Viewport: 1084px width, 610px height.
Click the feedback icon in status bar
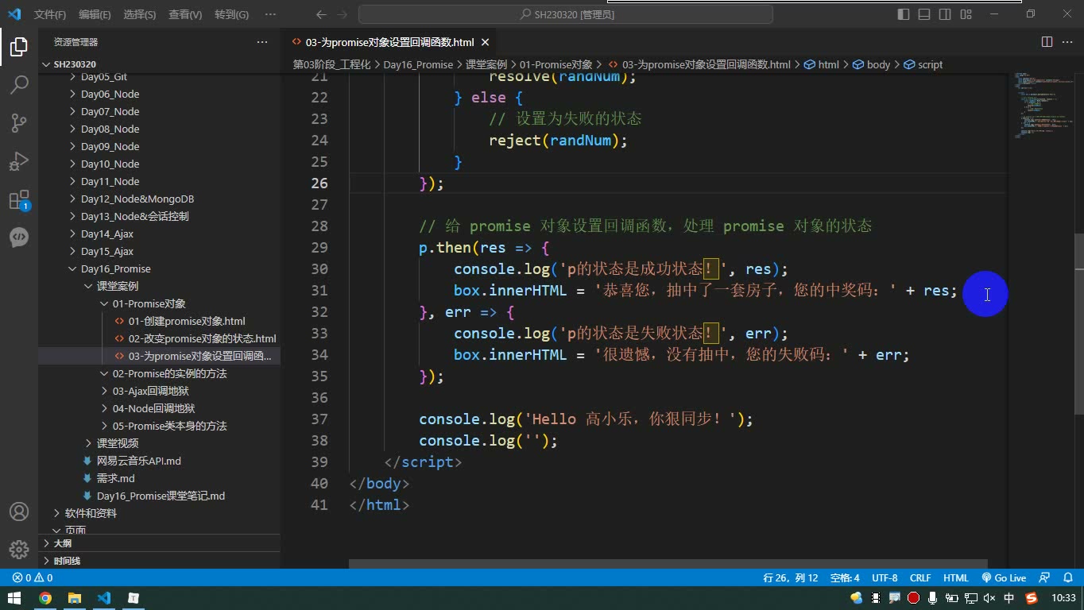tap(1044, 578)
